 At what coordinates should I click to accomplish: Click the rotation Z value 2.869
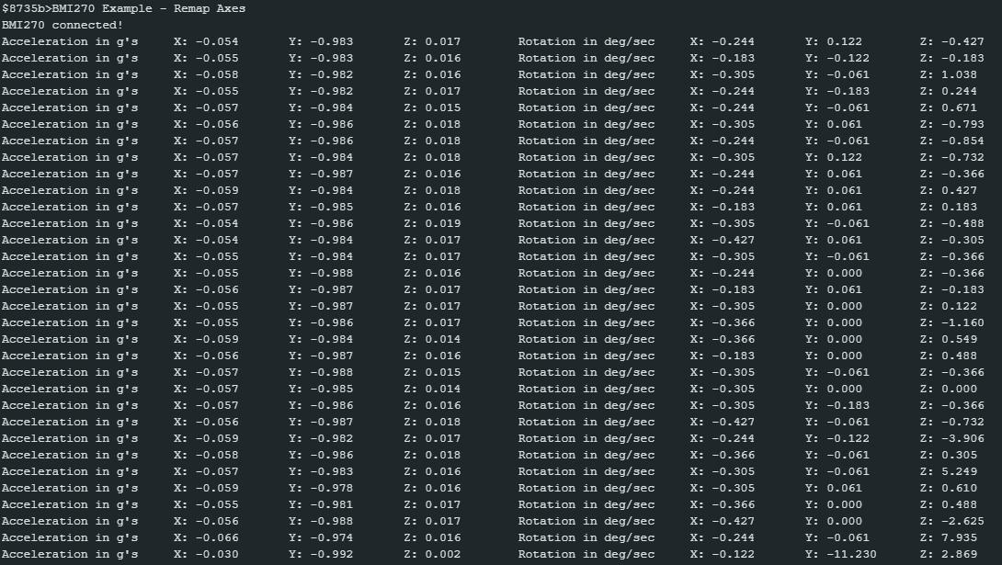click(x=961, y=554)
